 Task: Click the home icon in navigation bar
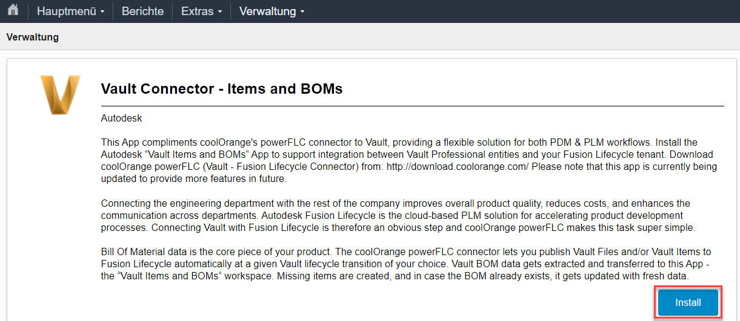point(13,11)
